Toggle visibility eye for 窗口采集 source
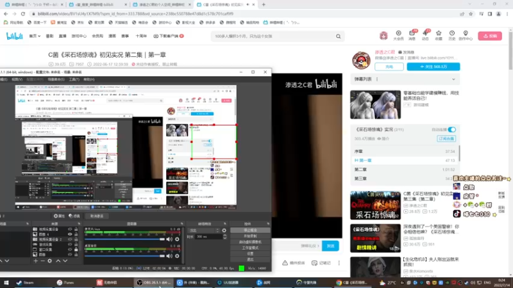513x288 pixels. [70, 250]
